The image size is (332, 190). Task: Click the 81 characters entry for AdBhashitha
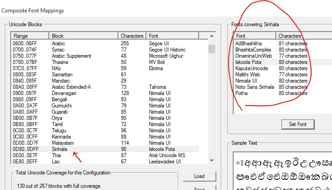tap(293, 44)
